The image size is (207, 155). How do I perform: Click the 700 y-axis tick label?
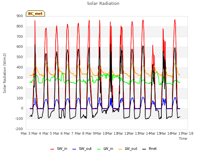[x=20, y=36]
